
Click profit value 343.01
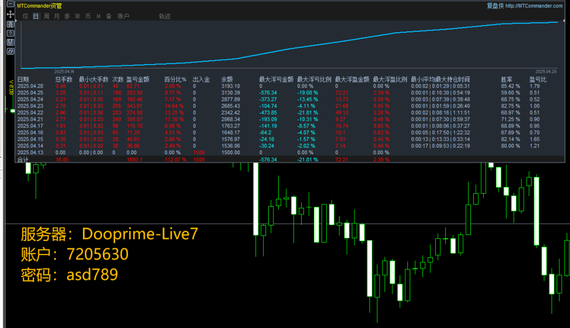[135, 106]
